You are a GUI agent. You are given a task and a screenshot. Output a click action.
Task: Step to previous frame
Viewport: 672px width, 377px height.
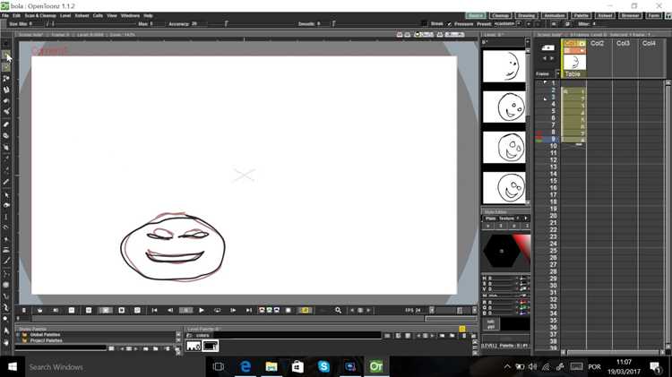[170, 310]
